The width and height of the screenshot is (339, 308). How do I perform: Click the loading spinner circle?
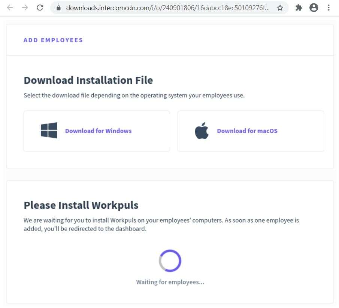(170, 260)
